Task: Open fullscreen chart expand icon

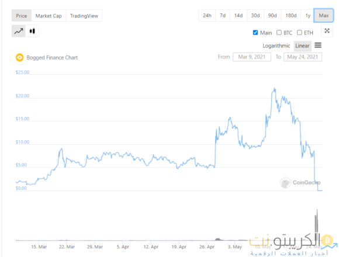Action: [x=327, y=31]
